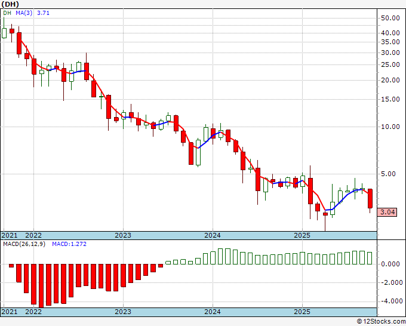
Task: Click 2022 on the MACD timeline
Action: coord(33,312)
